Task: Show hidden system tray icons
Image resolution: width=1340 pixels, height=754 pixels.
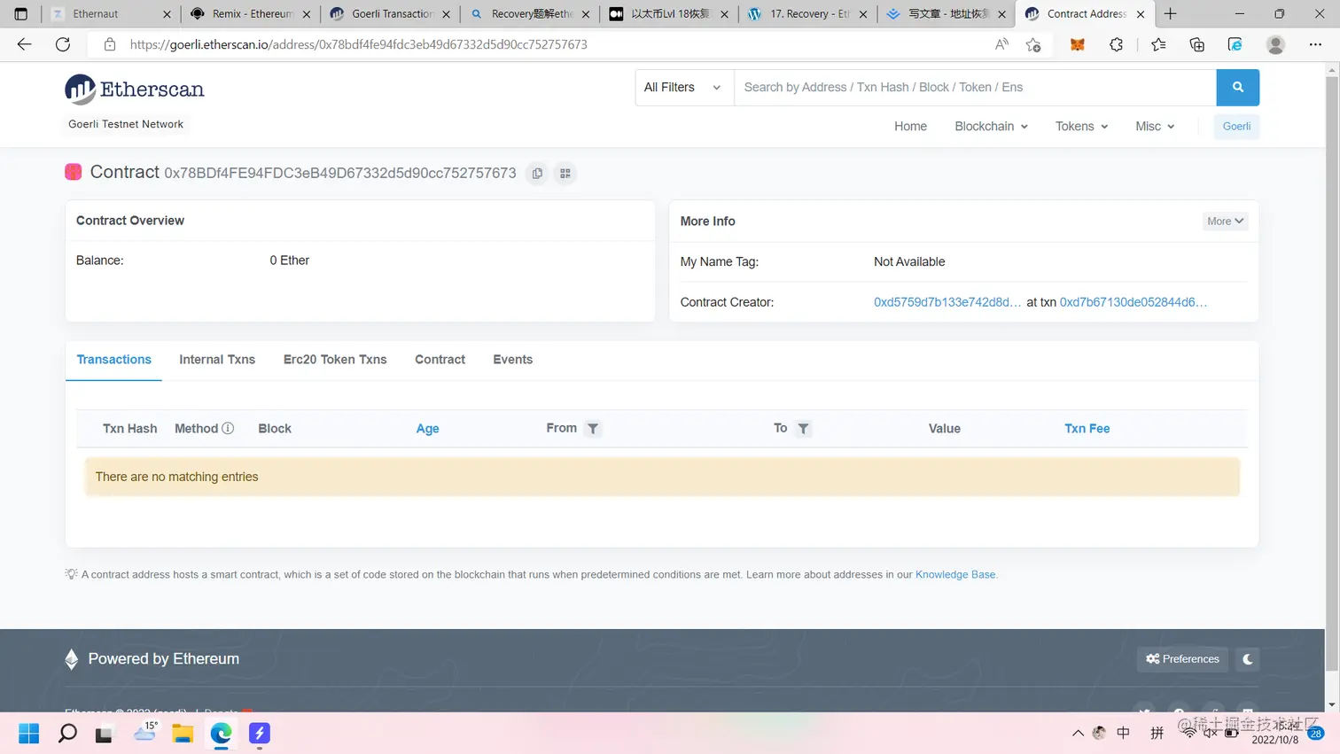Action: (x=1078, y=733)
